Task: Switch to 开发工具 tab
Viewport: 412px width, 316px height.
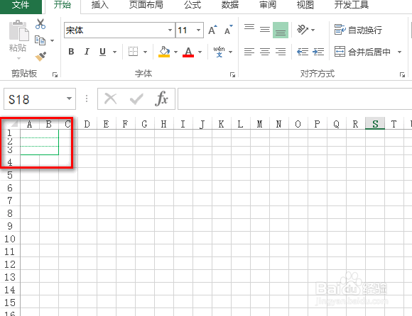Action: 352,5
